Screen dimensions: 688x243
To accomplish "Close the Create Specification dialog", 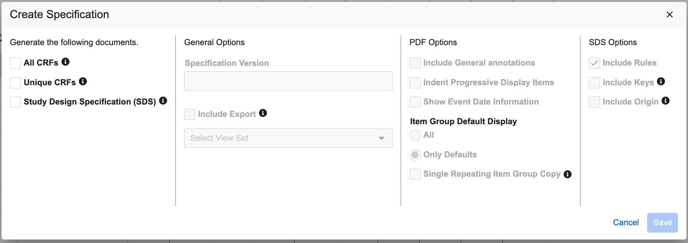I will pos(669,15).
